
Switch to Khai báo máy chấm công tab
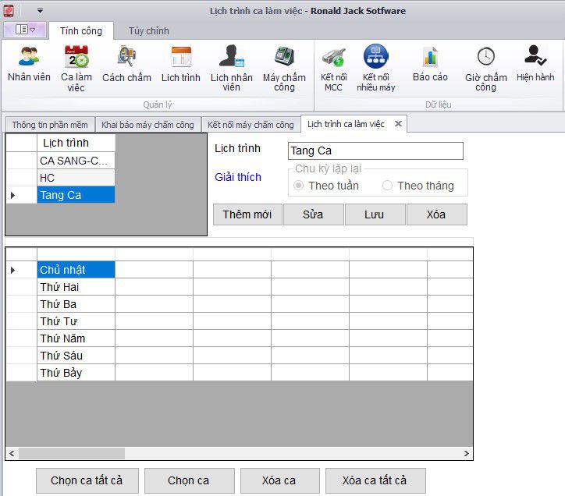(147, 125)
